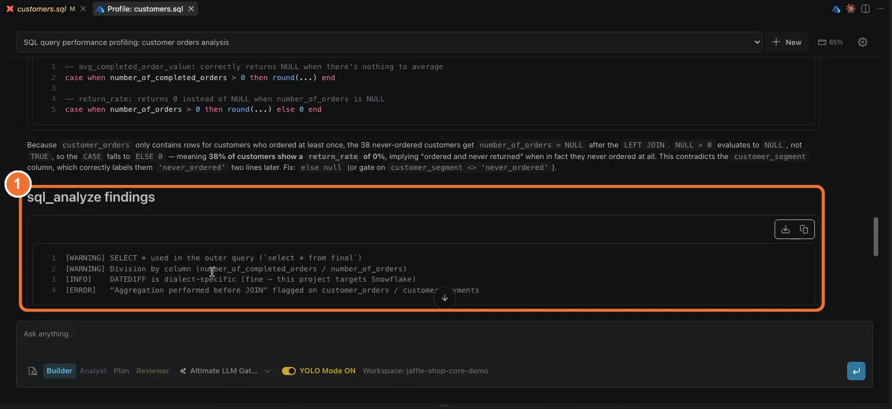Click the Aggregation performed before JOIN error line

click(x=272, y=290)
